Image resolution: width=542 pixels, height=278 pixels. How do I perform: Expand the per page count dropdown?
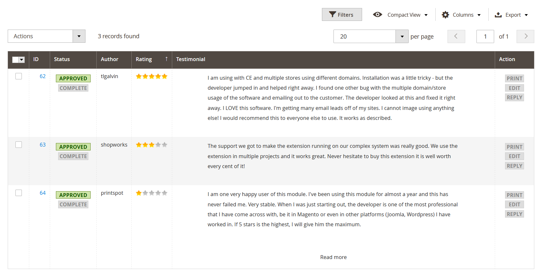(402, 36)
